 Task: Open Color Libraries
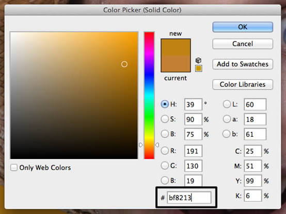pyautogui.click(x=243, y=84)
